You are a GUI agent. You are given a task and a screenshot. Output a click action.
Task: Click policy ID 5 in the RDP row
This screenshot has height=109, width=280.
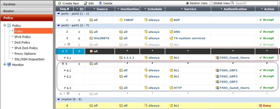(x=79, y=20)
